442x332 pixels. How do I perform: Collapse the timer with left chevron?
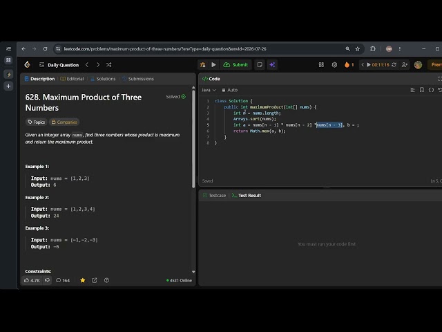(363, 64)
